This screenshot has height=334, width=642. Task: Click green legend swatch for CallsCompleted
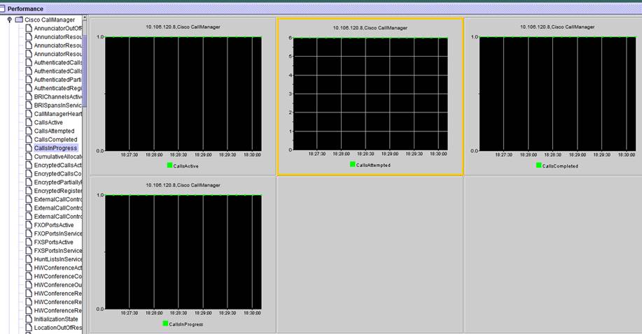click(x=539, y=165)
